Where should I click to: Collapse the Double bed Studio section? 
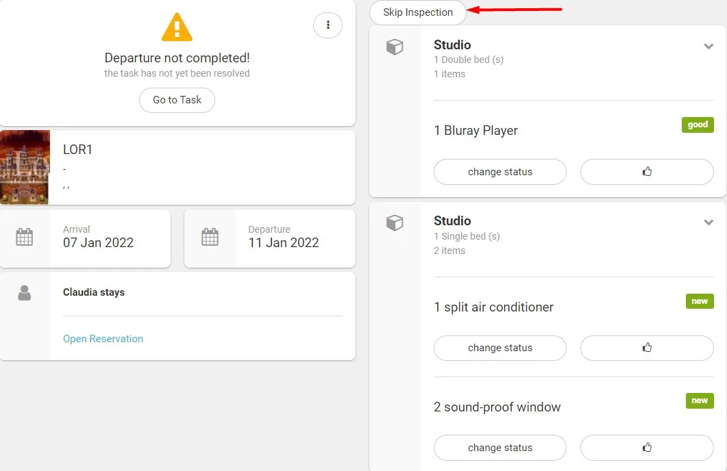(x=708, y=47)
